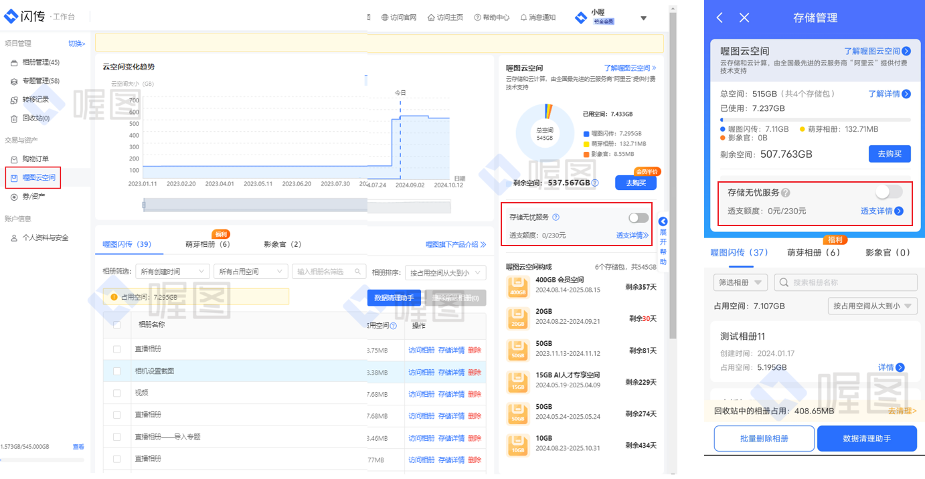Click the 切换> link beside 项目管理

pos(76,43)
